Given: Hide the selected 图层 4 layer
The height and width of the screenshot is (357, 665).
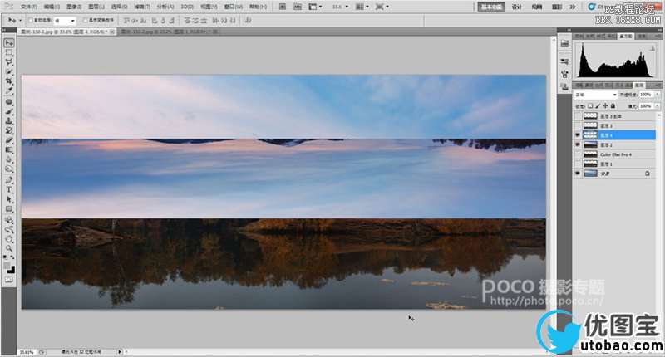Looking at the screenshot, I should pos(577,135).
